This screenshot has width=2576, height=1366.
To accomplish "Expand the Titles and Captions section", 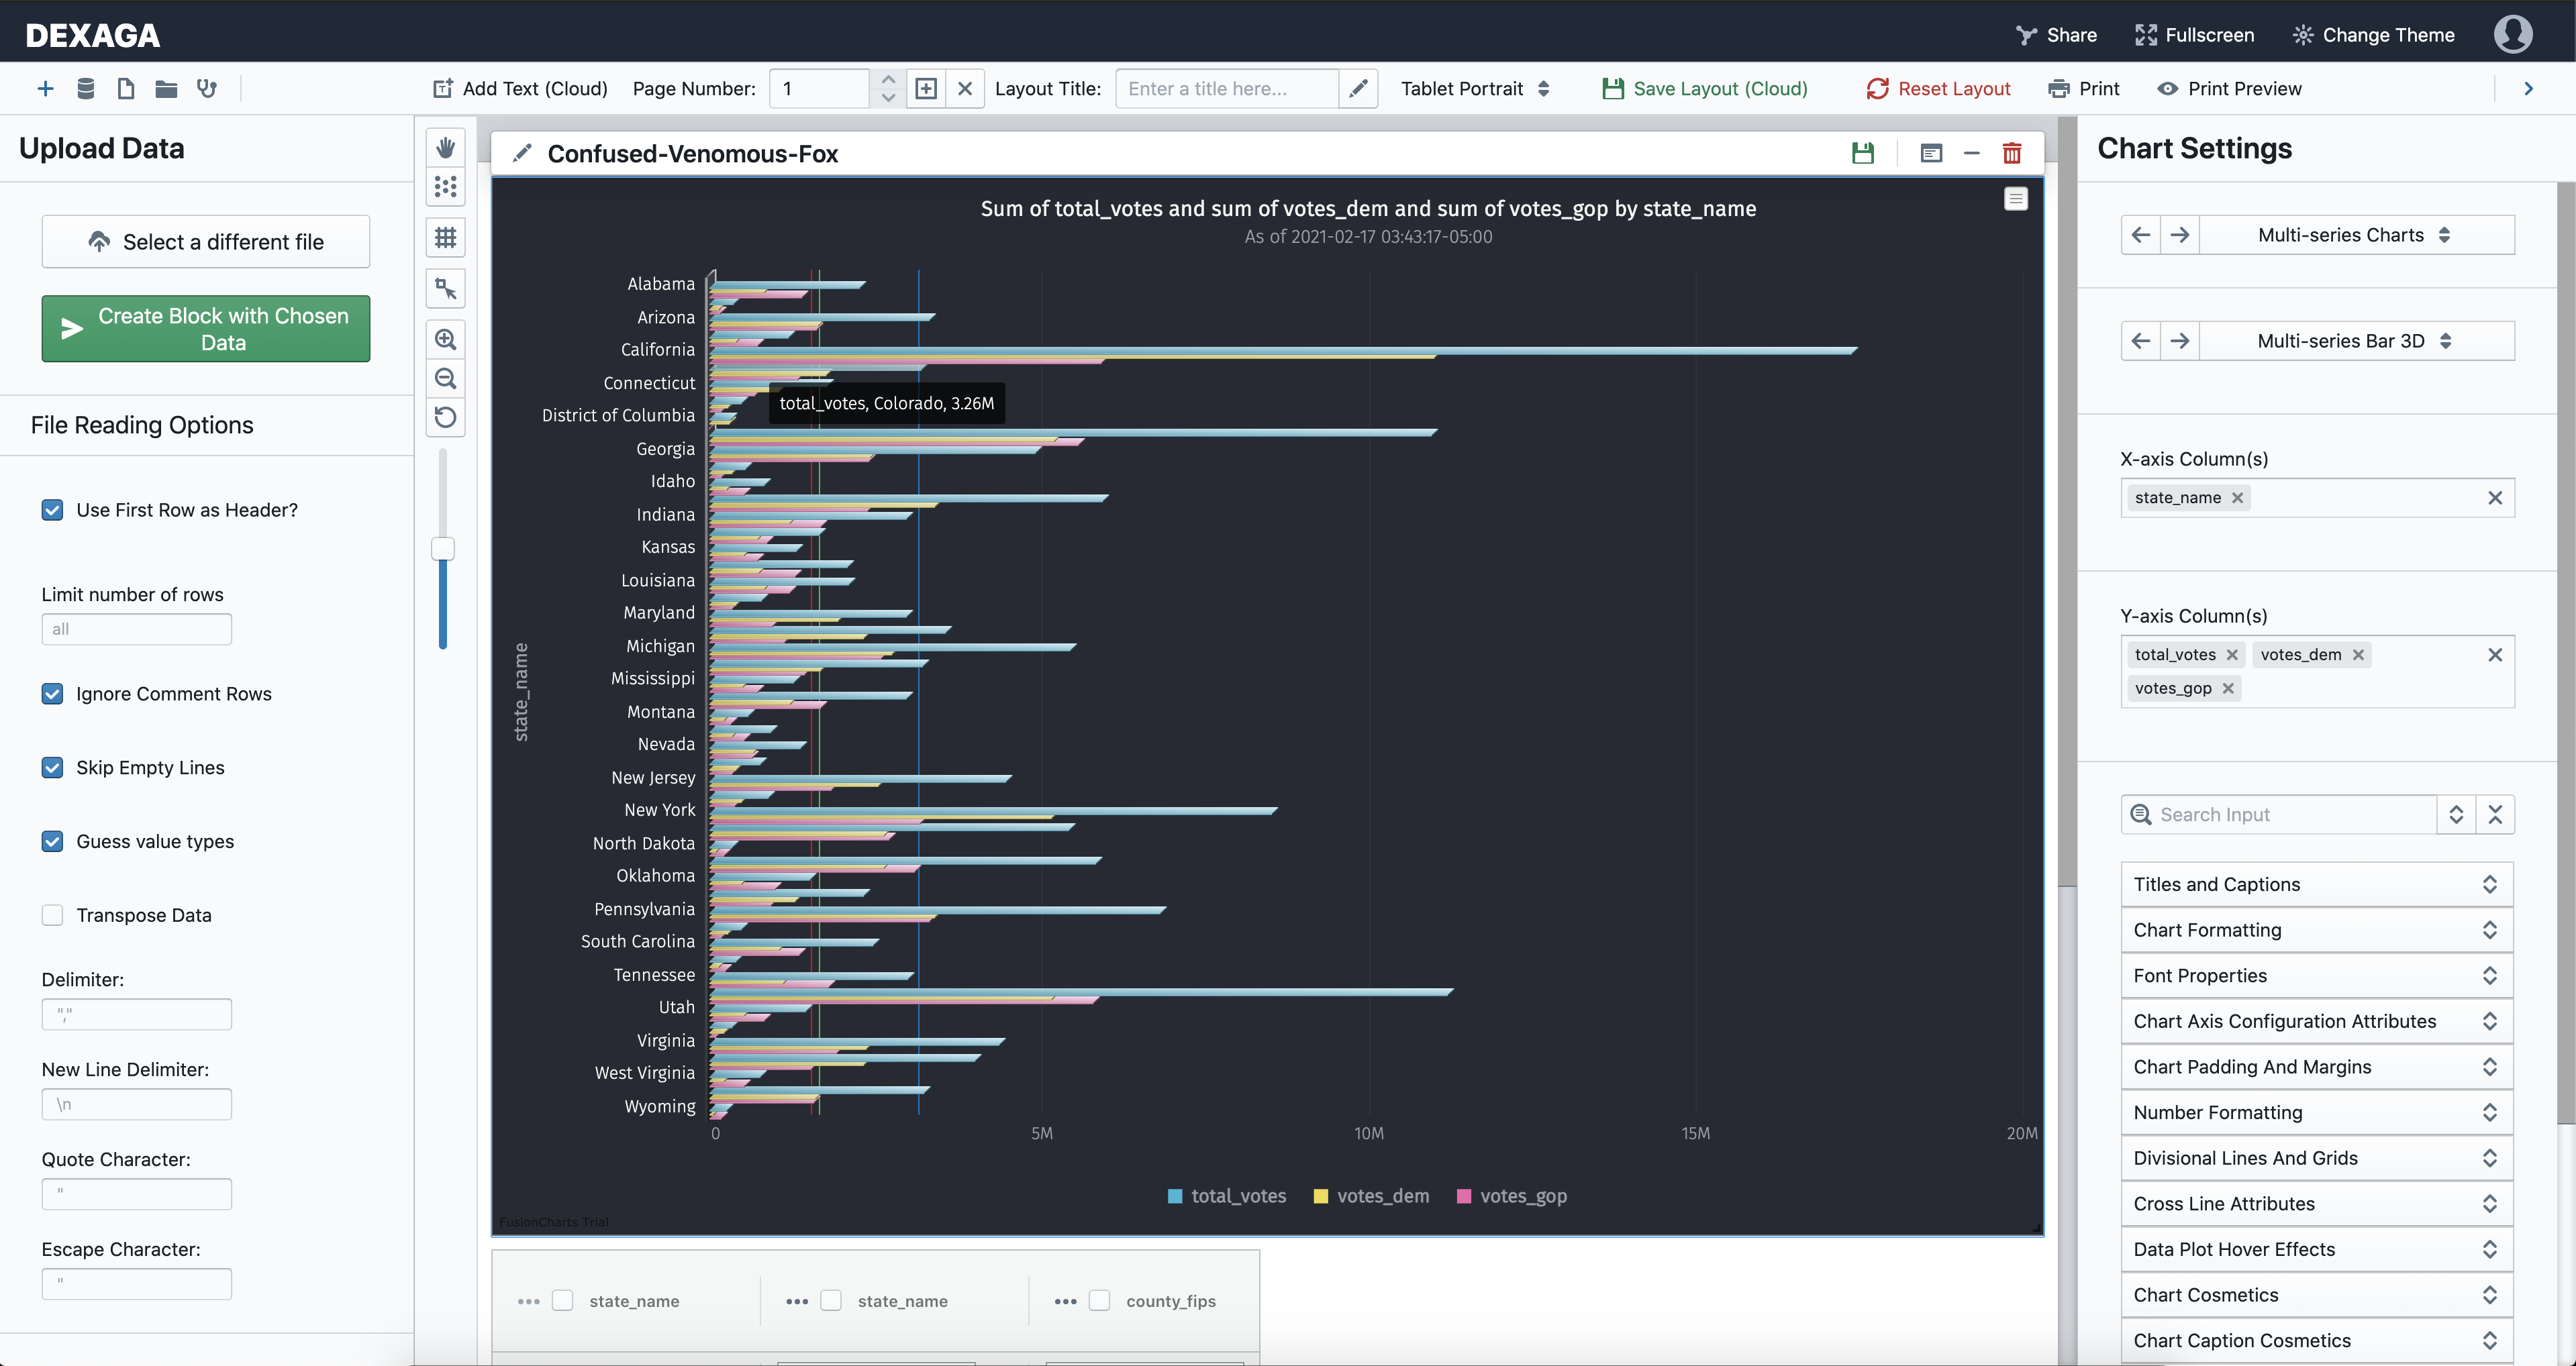I will 2315,884.
